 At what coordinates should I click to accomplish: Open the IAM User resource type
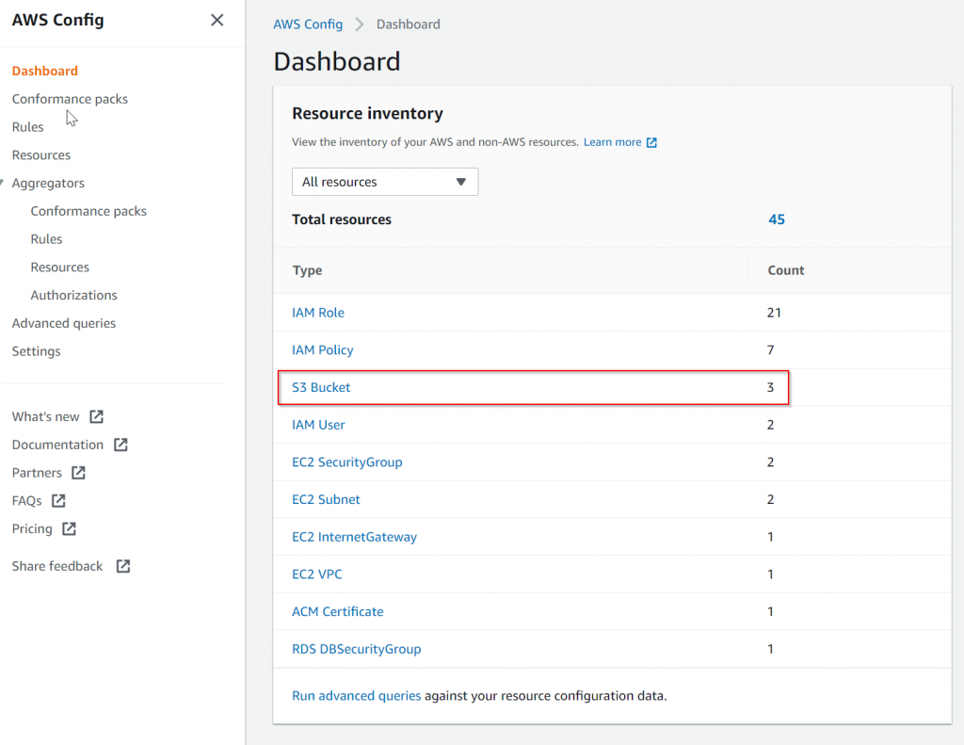pyautogui.click(x=318, y=425)
